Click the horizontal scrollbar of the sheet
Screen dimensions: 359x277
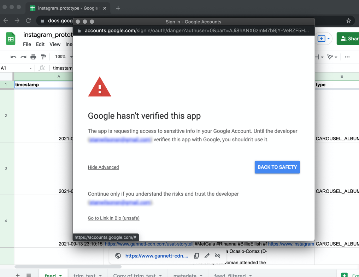[67, 267]
